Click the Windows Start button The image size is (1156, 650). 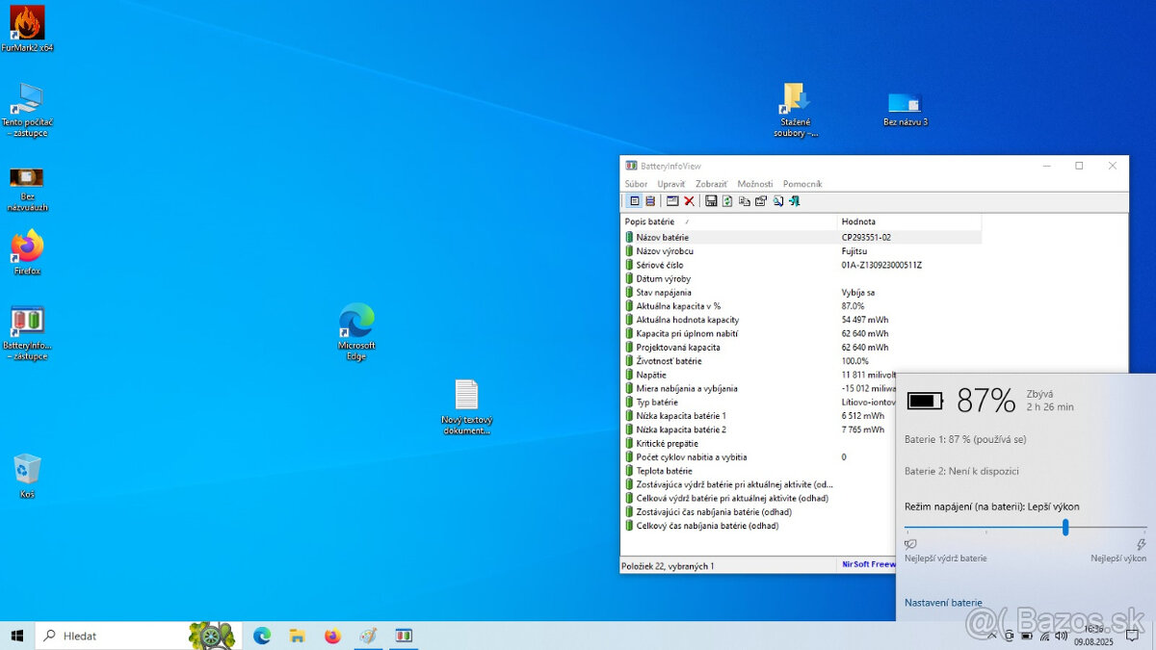pos(16,636)
